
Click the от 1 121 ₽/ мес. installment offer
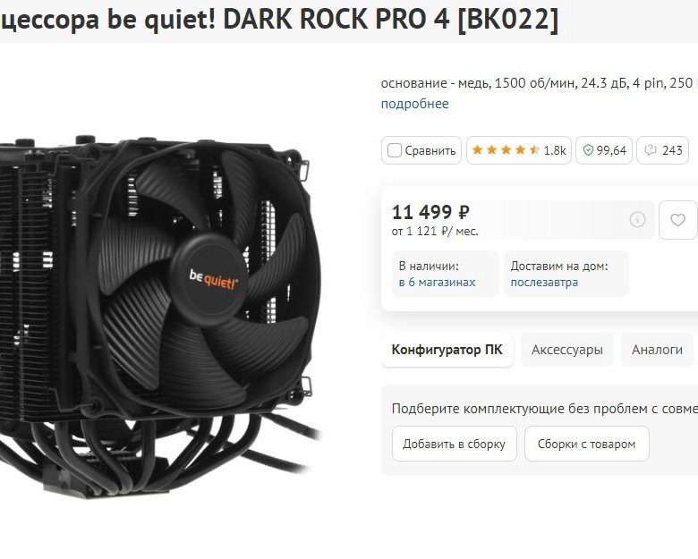click(x=435, y=232)
